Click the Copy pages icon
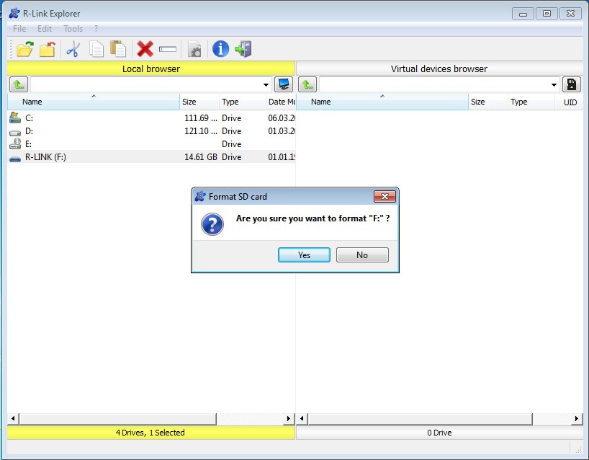The image size is (589, 460). coord(96,49)
